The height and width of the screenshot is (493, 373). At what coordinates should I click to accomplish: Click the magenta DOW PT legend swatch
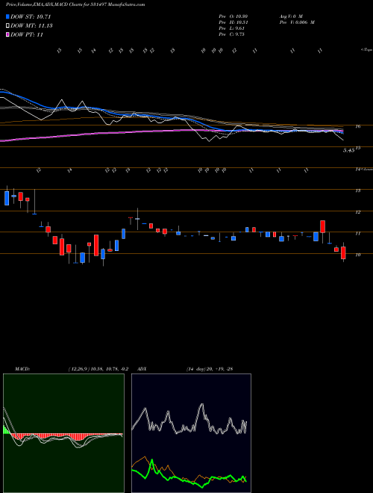point(8,34)
